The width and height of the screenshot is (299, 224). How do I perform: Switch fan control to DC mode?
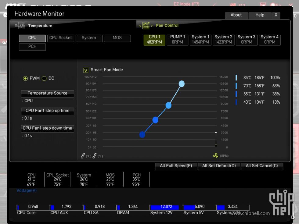click(44, 78)
